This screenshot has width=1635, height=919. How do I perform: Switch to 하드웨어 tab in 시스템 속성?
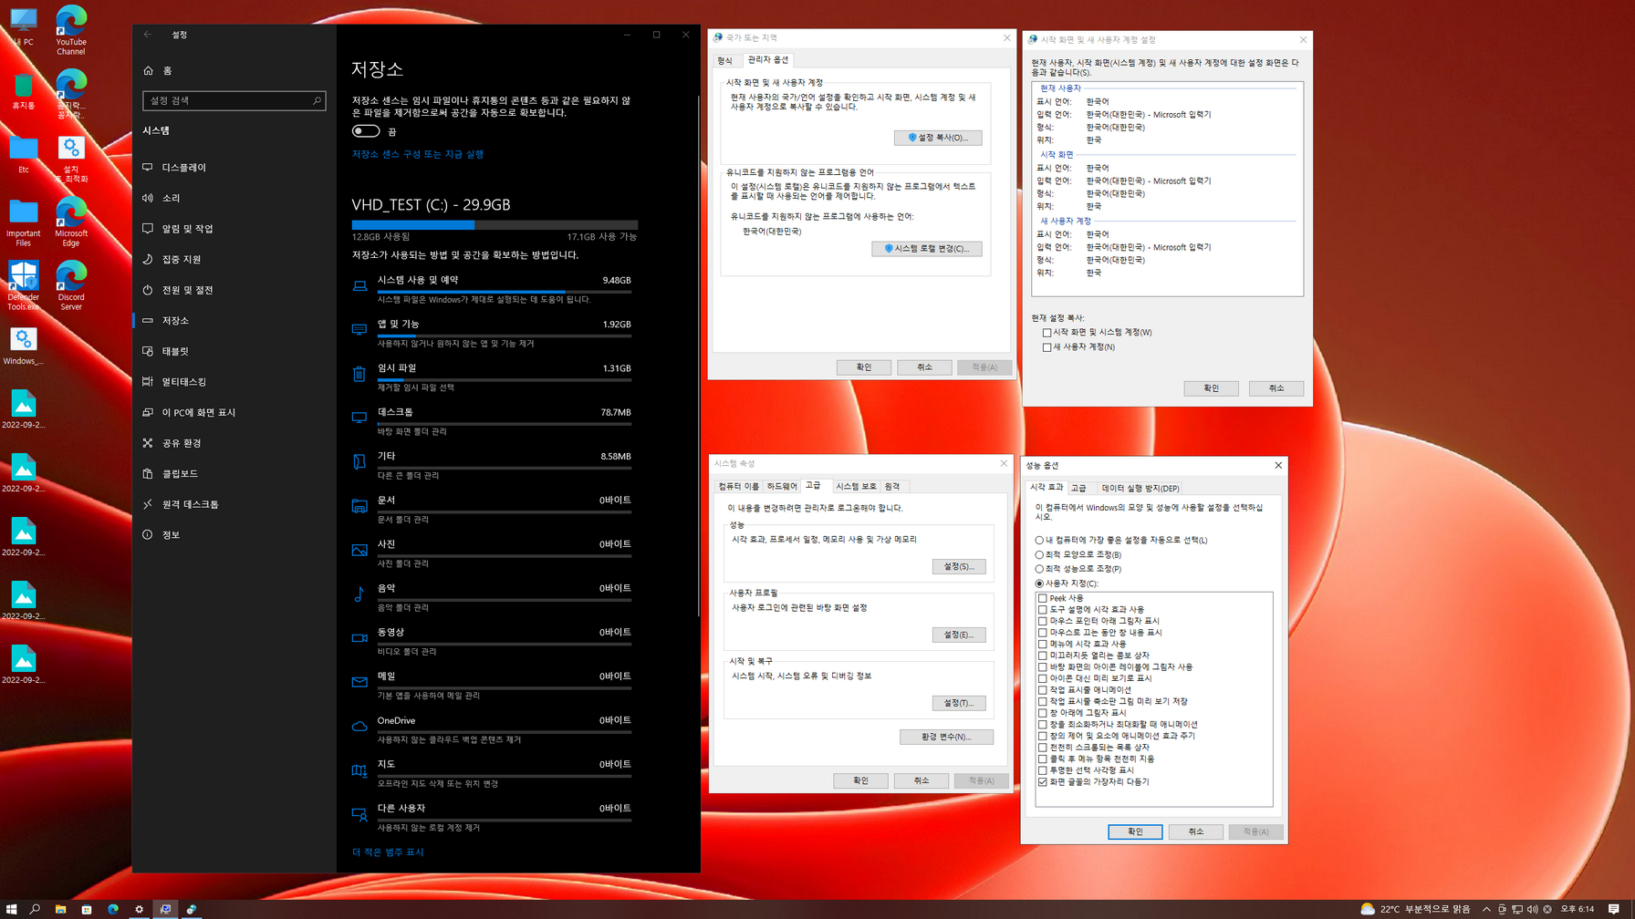coord(782,487)
